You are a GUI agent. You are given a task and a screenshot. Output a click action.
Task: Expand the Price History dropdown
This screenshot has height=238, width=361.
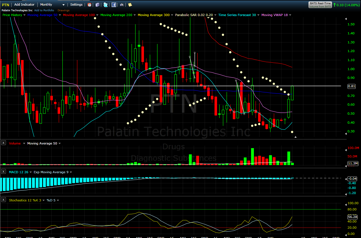point(24,15)
